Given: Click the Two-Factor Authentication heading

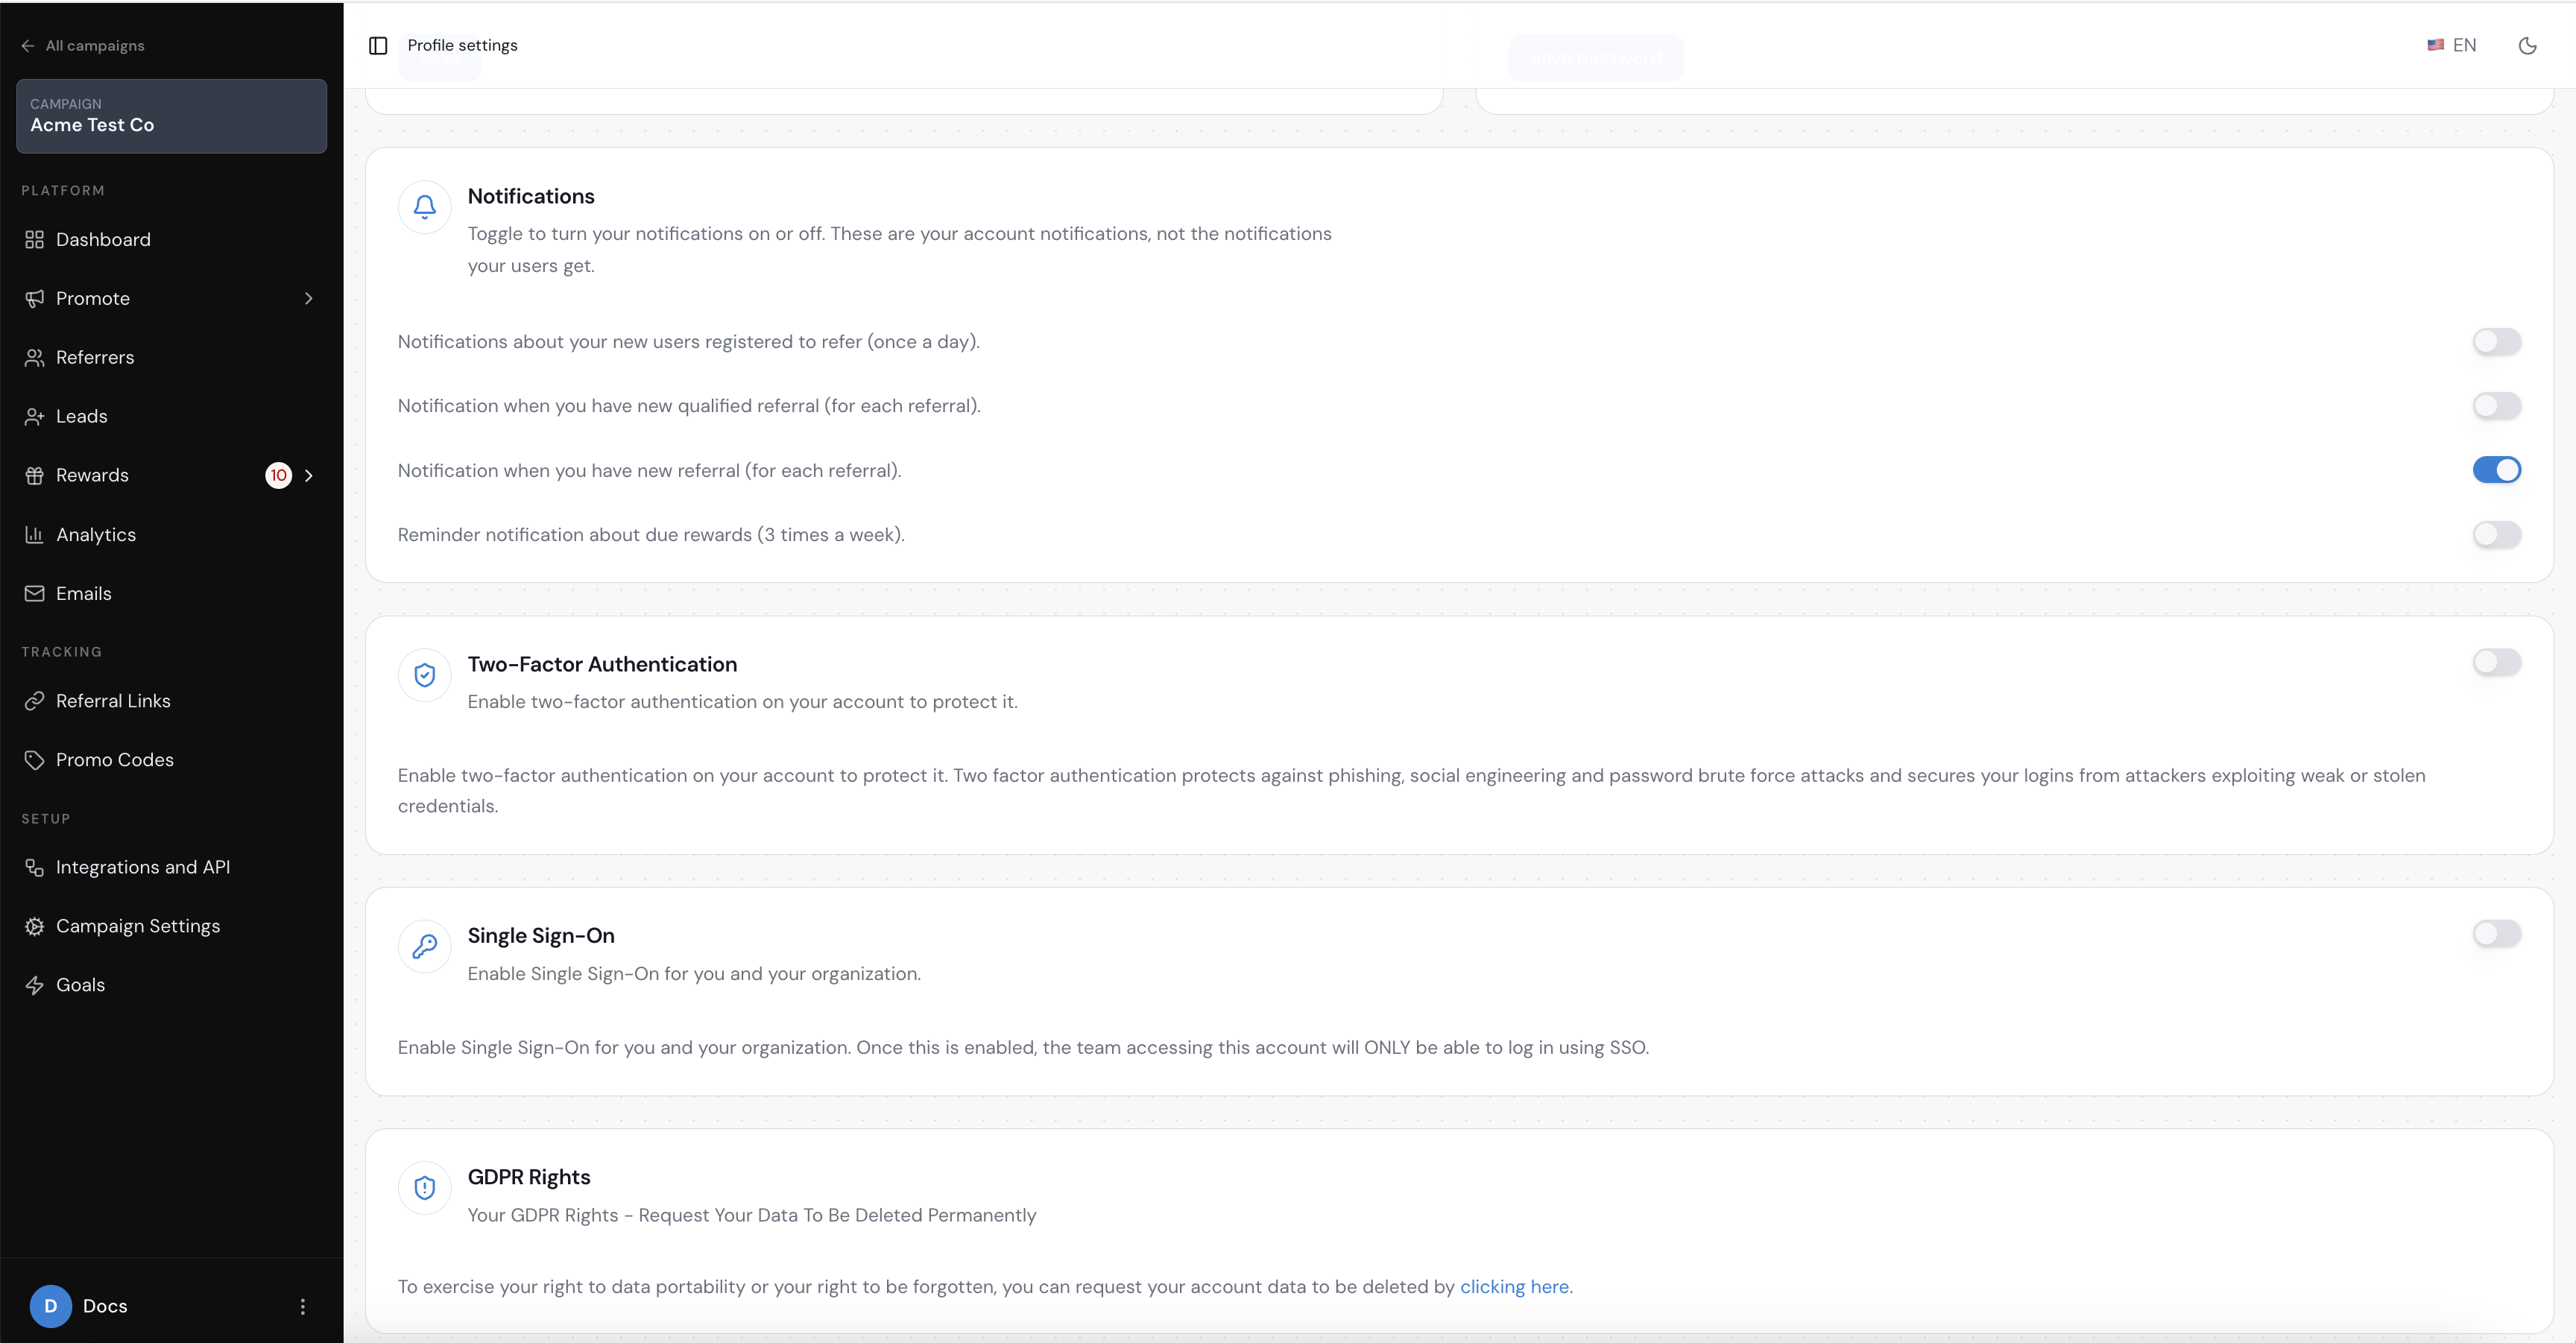Looking at the screenshot, I should click(602, 665).
